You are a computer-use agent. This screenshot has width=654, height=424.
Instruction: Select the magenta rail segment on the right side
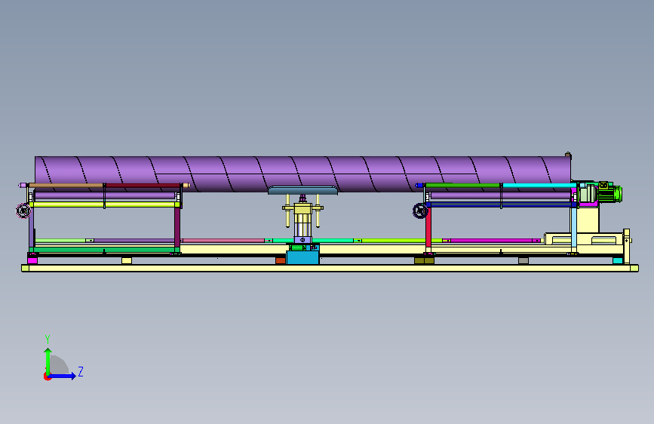click(x=492, y=241)
